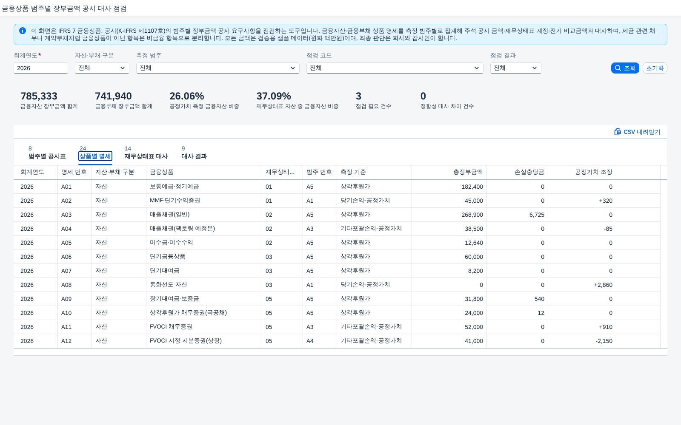Click the 범주 번호 column header
The width and height of the screenshot is (681, 425).
pyautogui.click(x=319, y=172)
